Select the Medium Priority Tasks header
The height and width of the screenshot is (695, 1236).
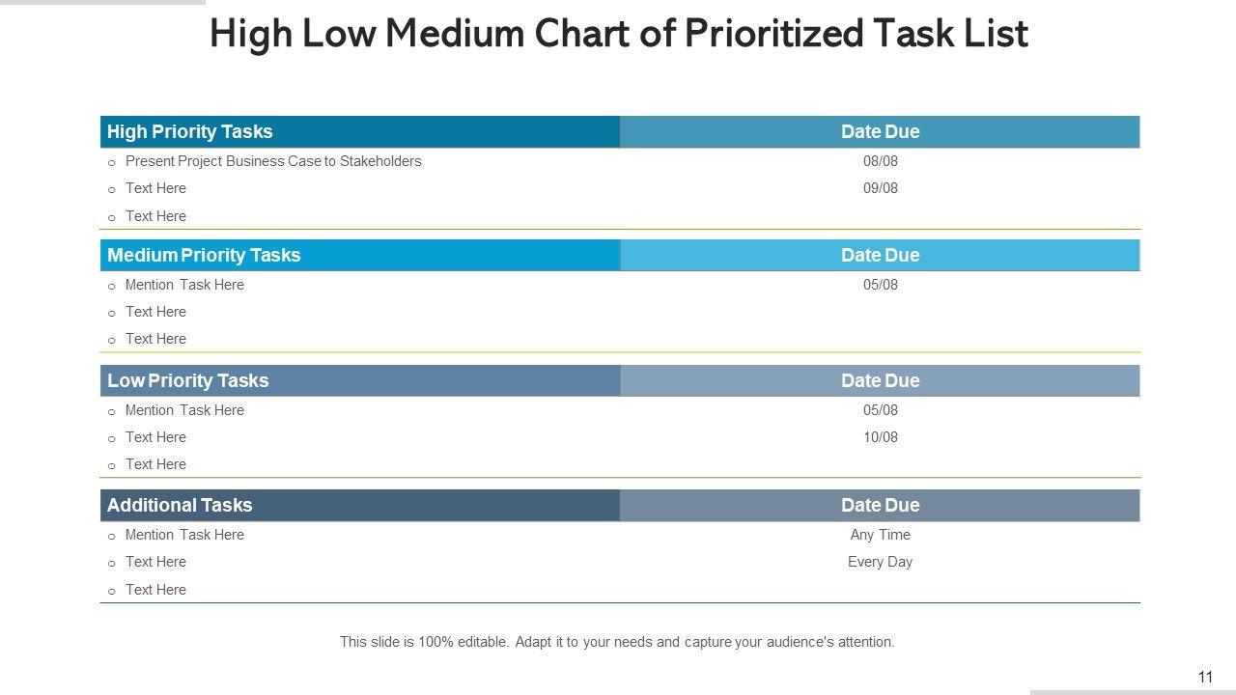204,256
